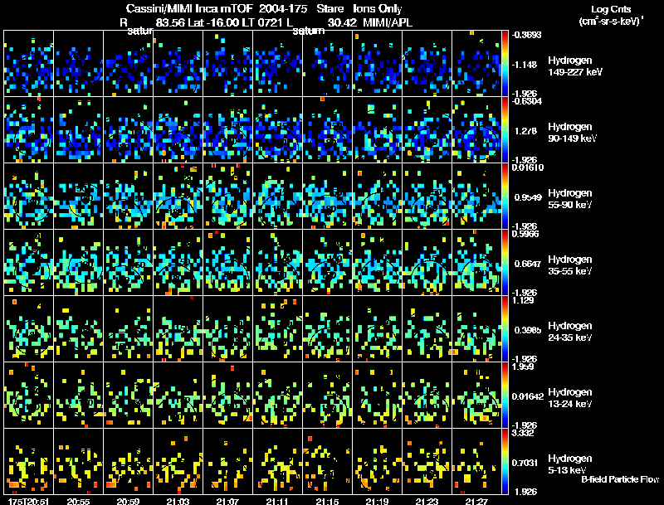This screenshot has height=505, width=664.
Task: Select the 35-55 keV panel at 21:11
Action: 277,262
